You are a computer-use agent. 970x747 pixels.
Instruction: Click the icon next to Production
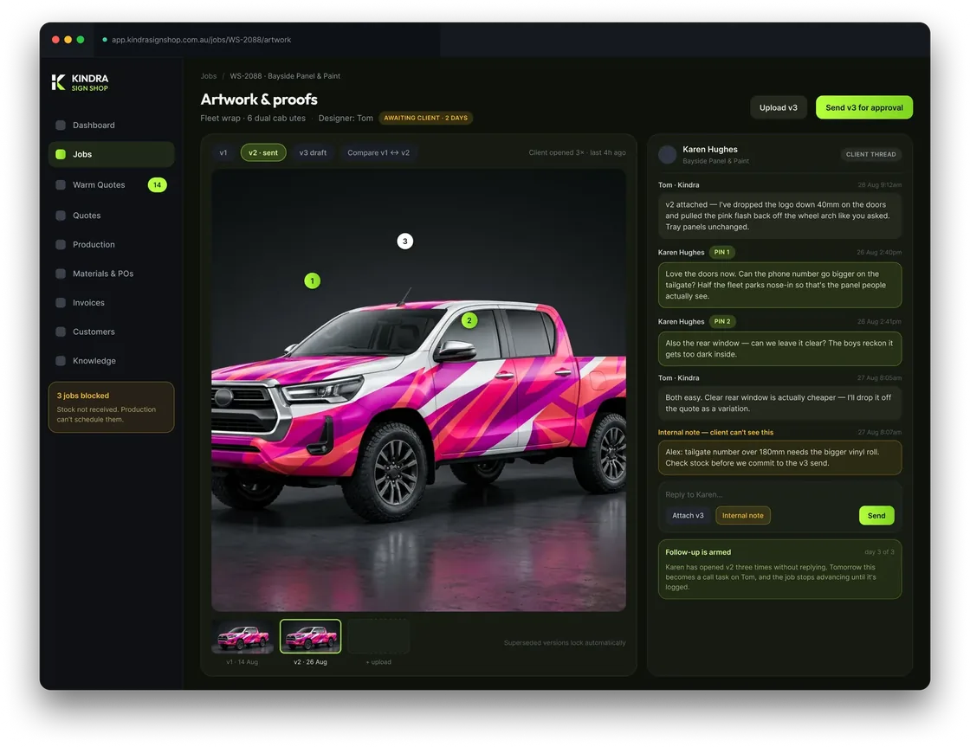pyautogui.click(x=61, y=244)
